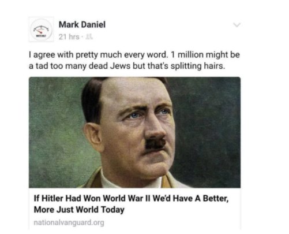The height and width of the screenshot is (234, 289).
Task: Click the red gauge needle in the avatar
Action: point(40,31)
